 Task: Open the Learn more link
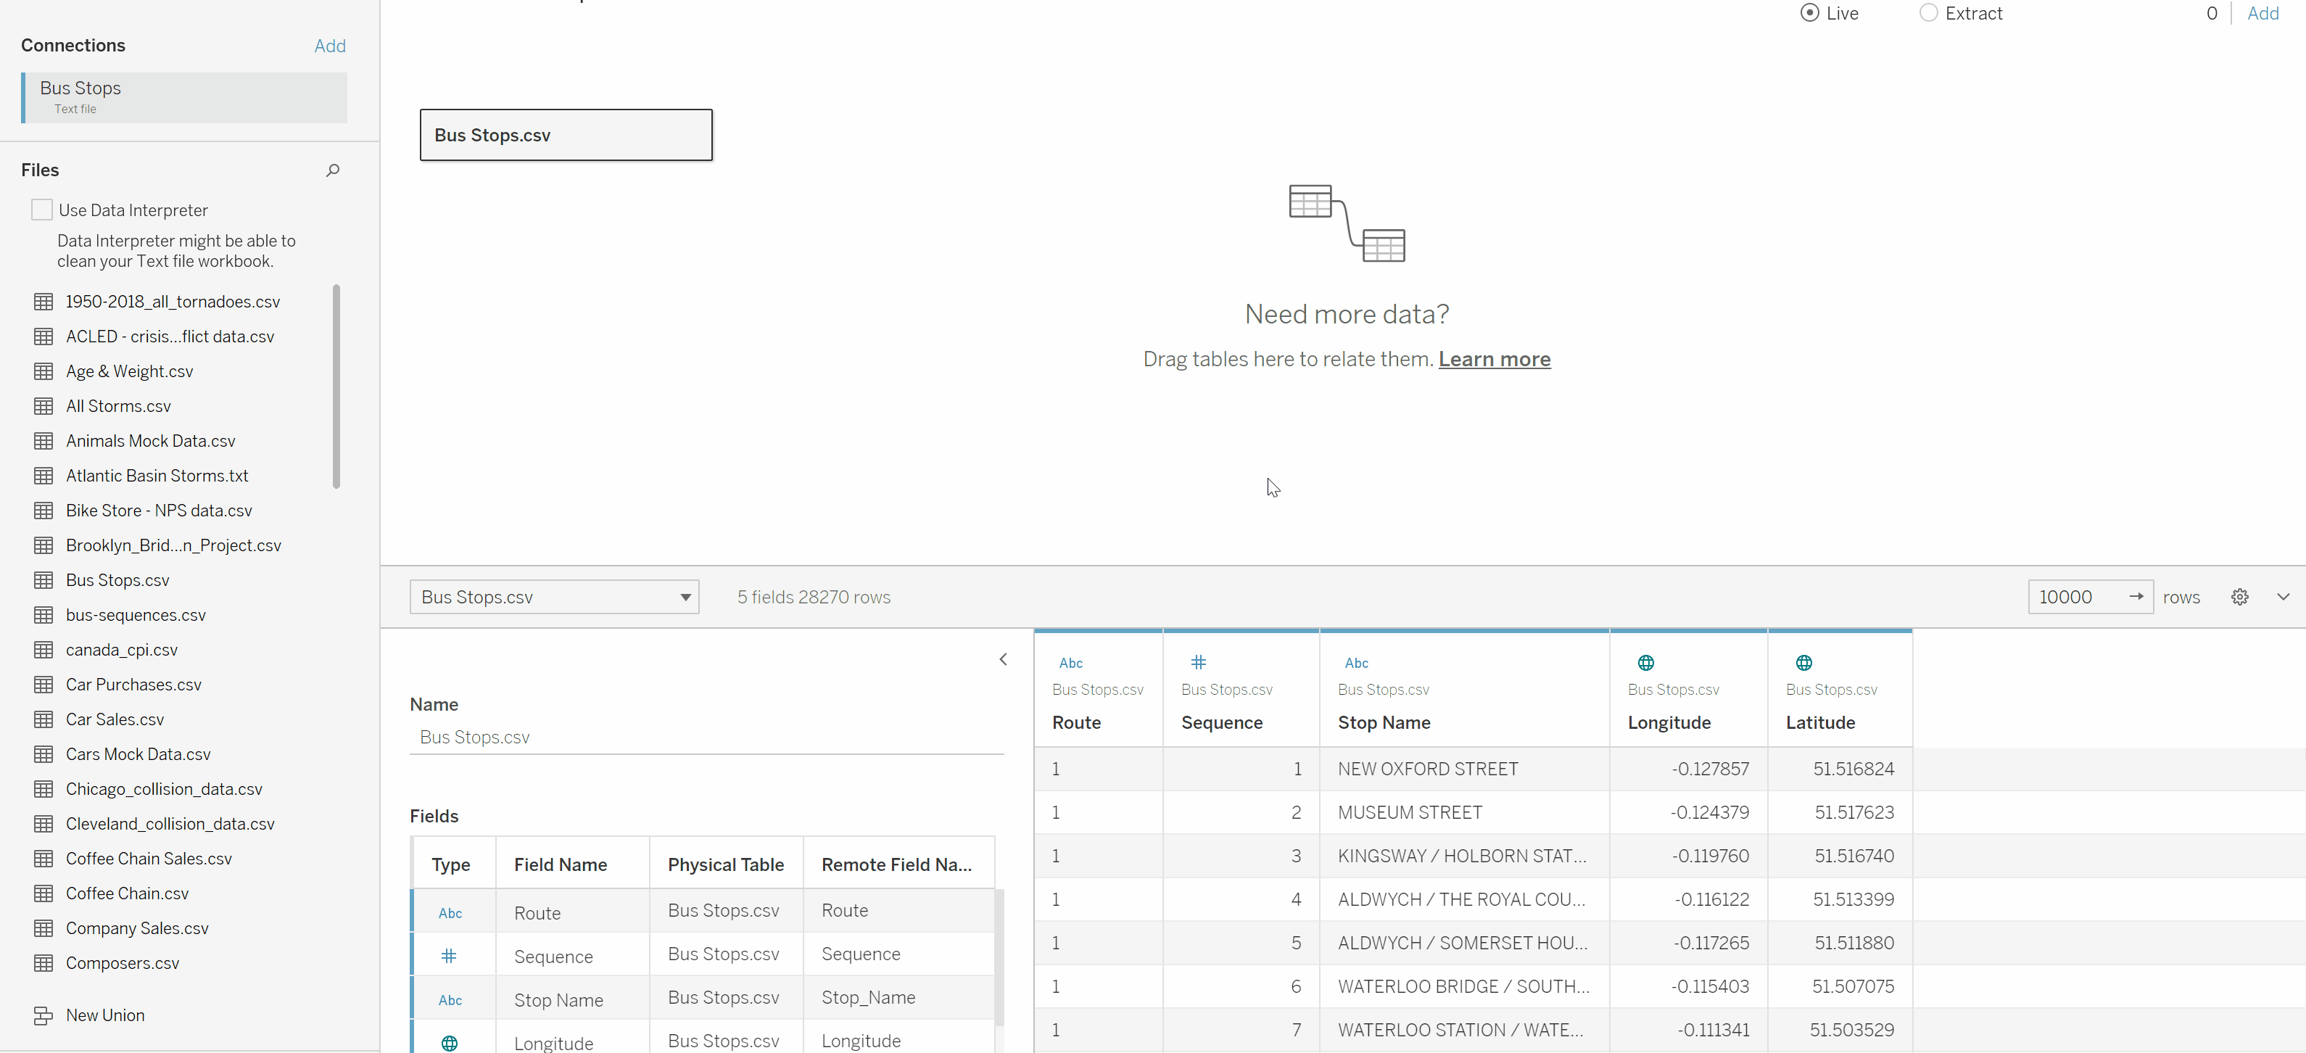tap(1494, 359)
